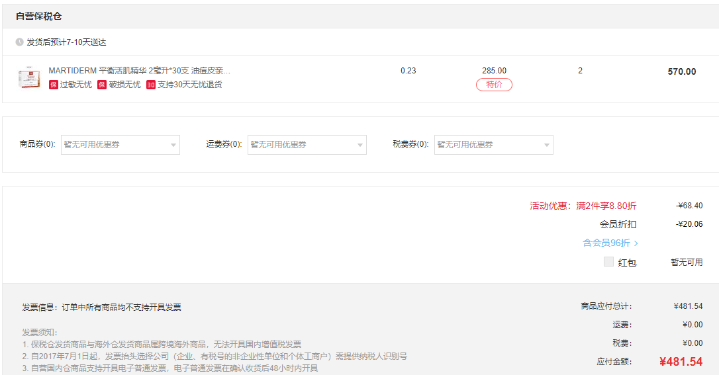Click the 自营保税仓 warehouse heading
The width and height of the screenshot is (719, 375).
38,17
